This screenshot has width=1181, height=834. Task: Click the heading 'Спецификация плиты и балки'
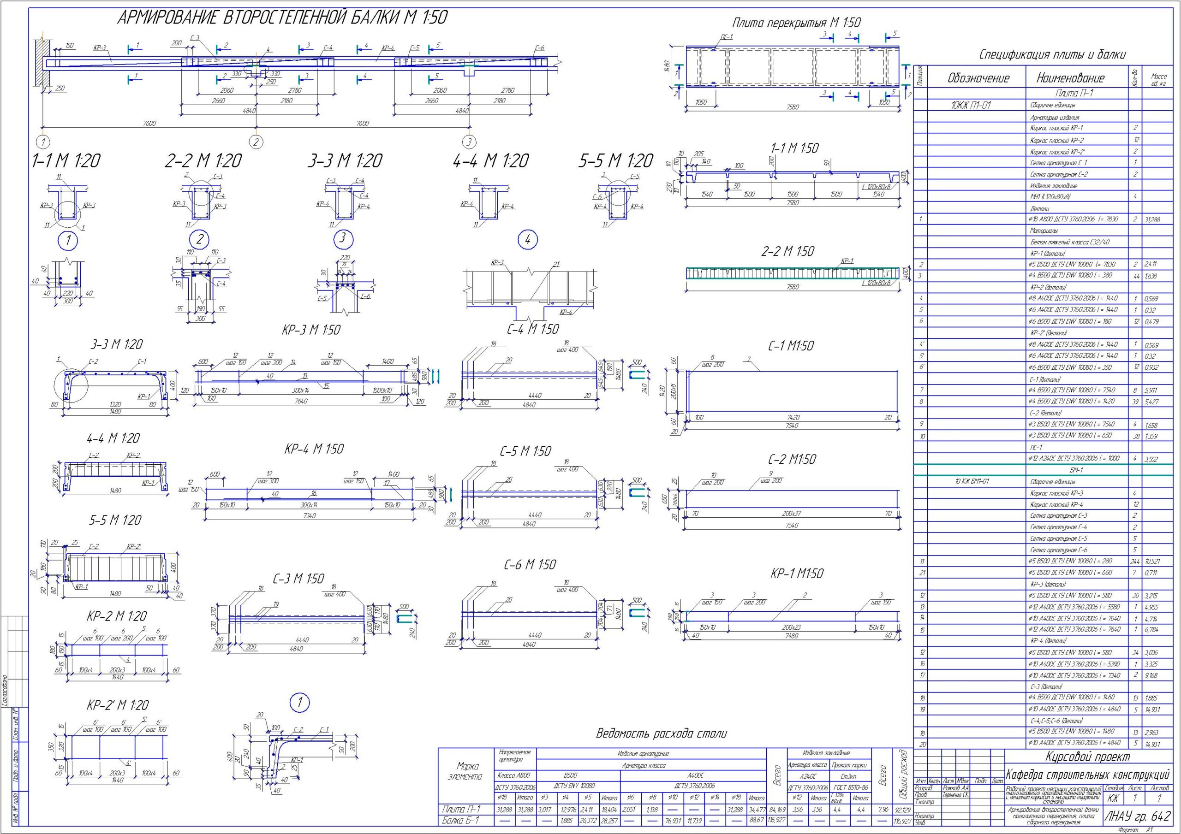click(x=1052, y=54)
